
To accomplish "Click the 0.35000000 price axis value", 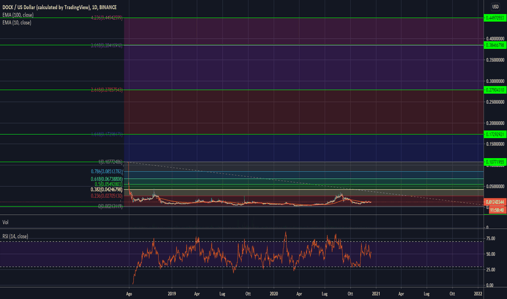I will click(495, 60).
